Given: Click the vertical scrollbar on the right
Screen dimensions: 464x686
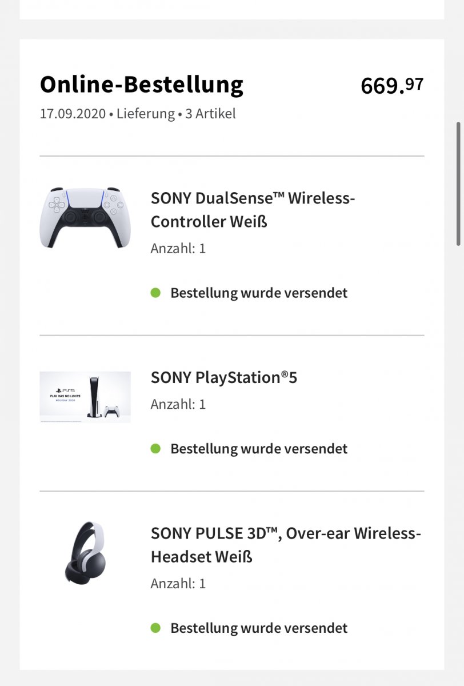Looking at the screenshot, I should [x=458, y=184].
